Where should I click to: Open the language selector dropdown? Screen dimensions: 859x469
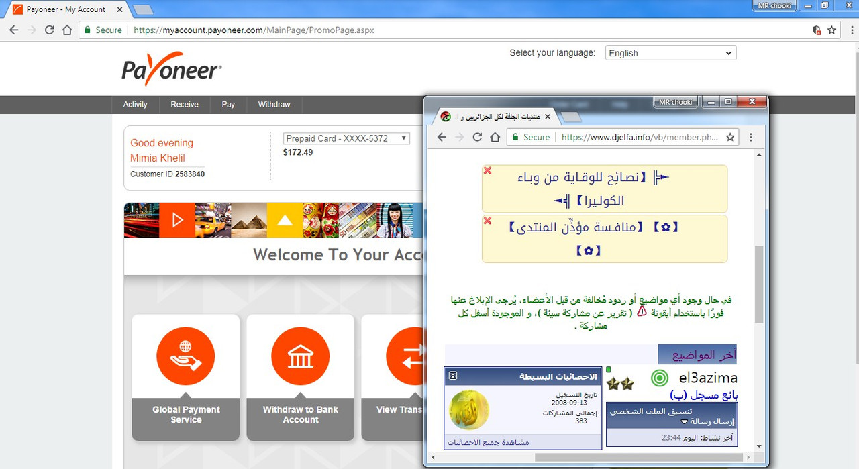(670, 53)
